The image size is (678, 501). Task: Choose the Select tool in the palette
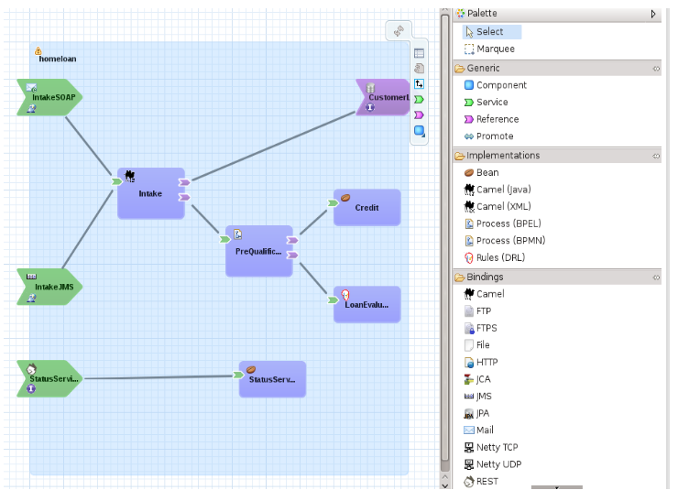click(492, 31)
